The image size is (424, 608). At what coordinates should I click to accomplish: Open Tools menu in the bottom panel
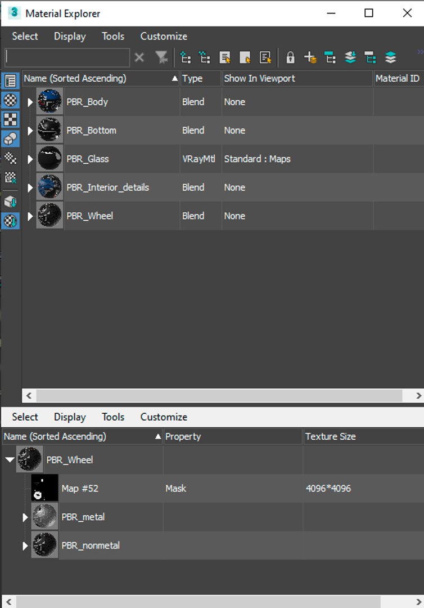113,417
